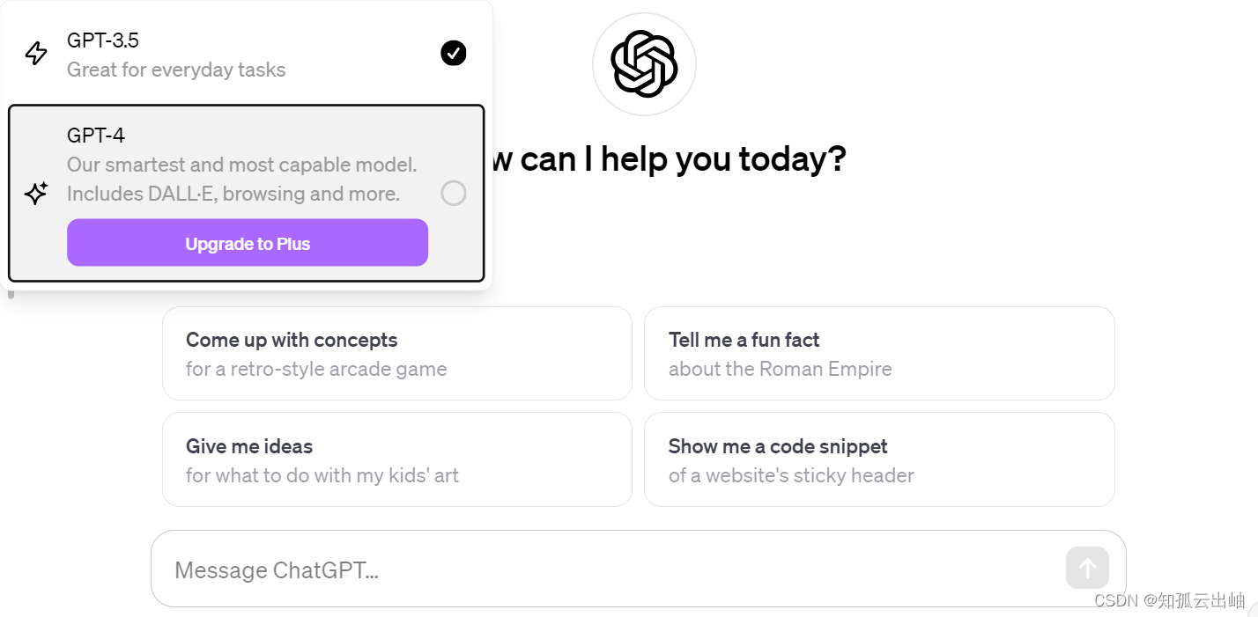Screen dimensions: 1258x617
Task: Choose the 'Show me a code snippet' card
Action: coord(879,459)
